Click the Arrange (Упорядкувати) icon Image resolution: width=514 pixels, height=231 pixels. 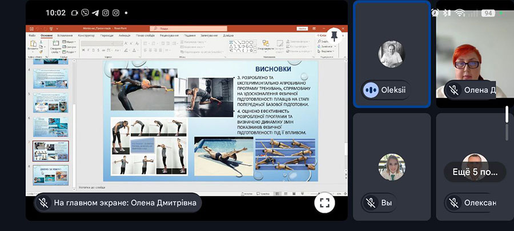266,43
